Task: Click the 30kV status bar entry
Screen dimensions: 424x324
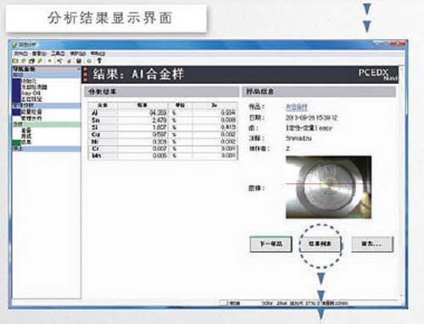Action: pyautogui.click(x=267, y=303)
